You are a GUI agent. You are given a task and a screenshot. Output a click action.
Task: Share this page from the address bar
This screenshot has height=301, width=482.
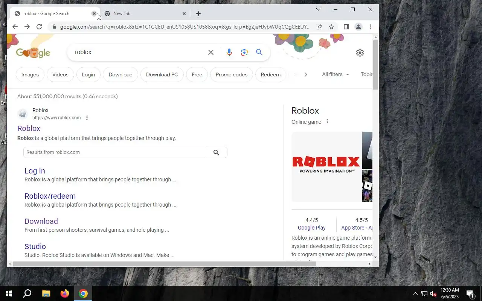tap(319, 27)
